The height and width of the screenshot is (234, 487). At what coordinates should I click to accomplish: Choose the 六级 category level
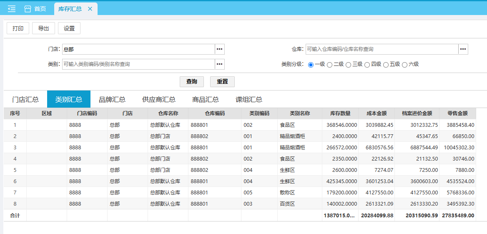405,65
